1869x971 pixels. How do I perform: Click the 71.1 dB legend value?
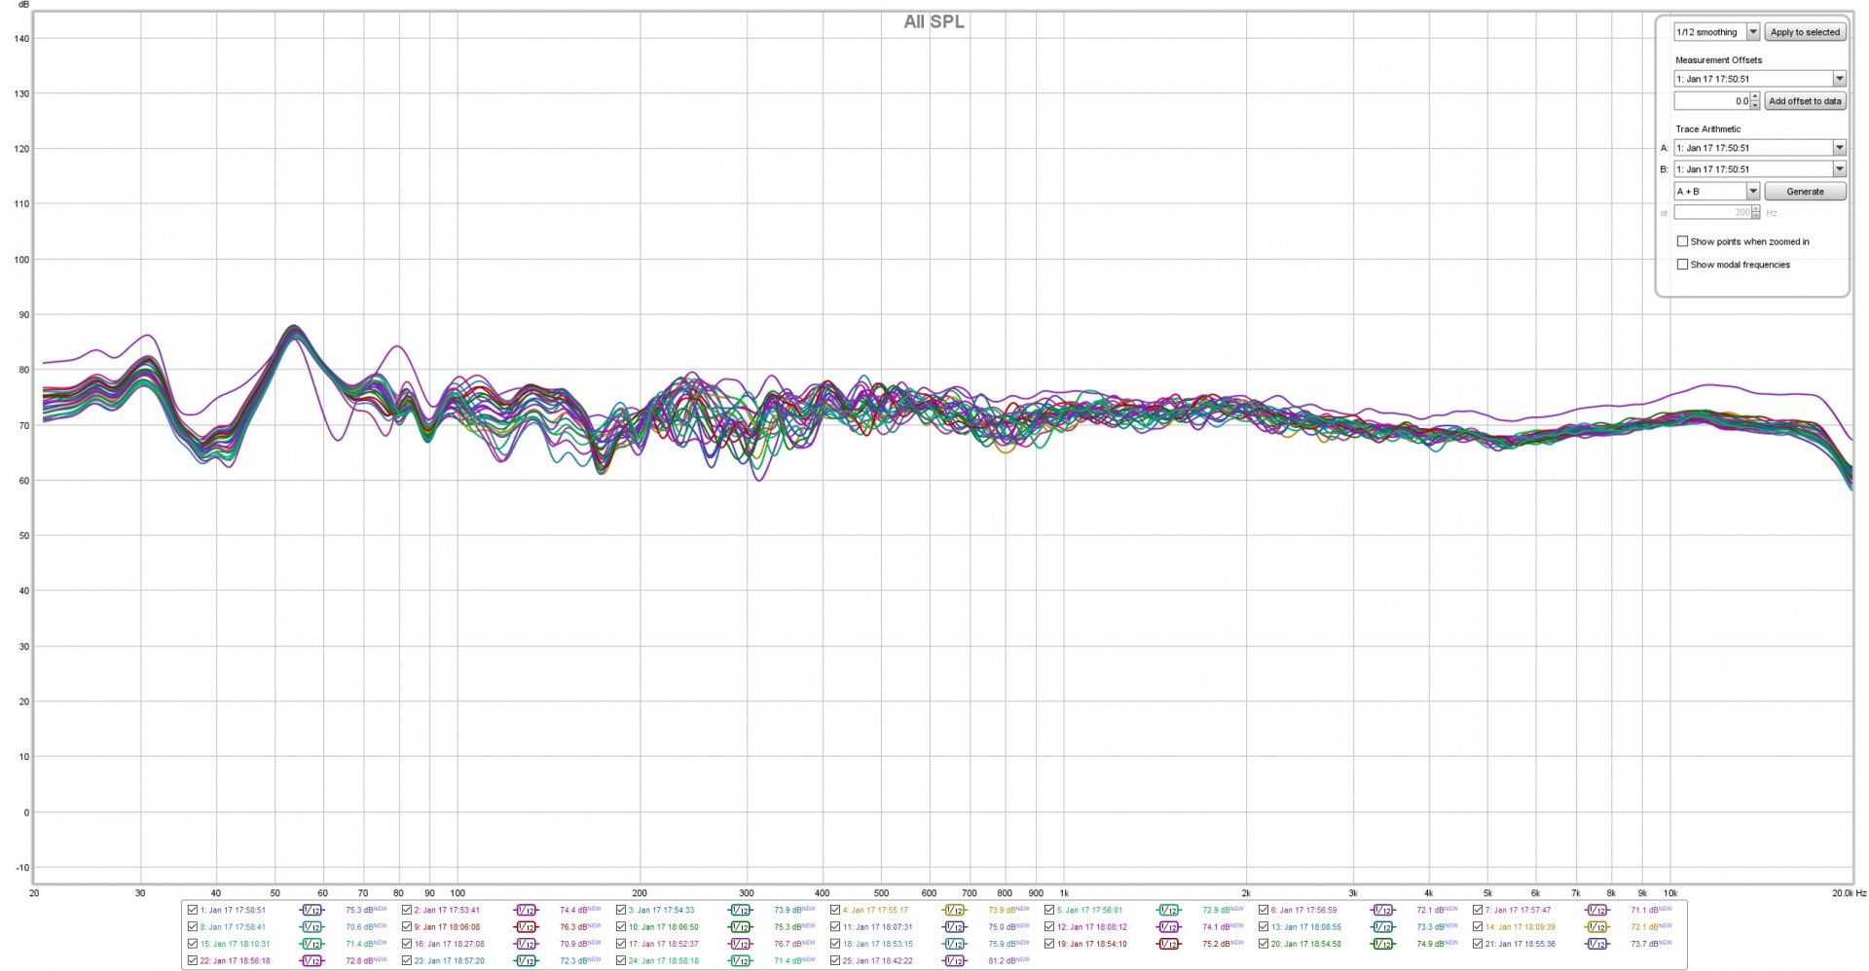1645,911
